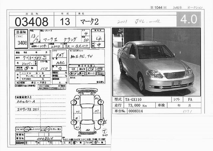The image size is (213, 151).
Task: Click the handwritten body type SD
Action: click(x=86, y=40)
